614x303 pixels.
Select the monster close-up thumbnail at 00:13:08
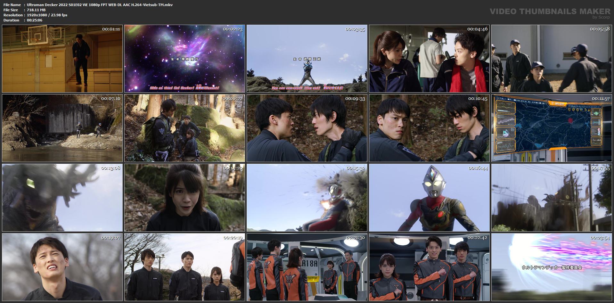click(x=62, y=198)
